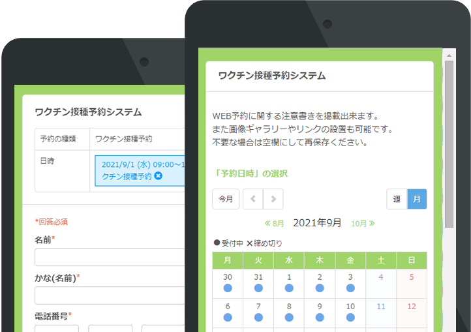Image resolution: width=471 pixels, height=332 pixels.
Task: Jump to today with 今月 button
Action: pos(226,199)
